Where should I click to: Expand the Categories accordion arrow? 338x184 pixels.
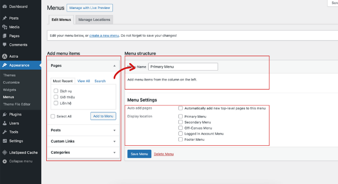pos(114,153)
